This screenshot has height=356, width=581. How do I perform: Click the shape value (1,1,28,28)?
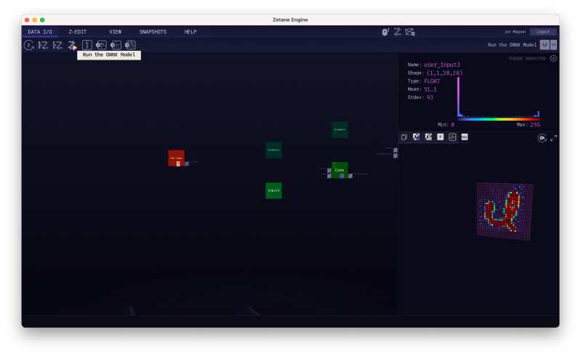coord(444,73)
